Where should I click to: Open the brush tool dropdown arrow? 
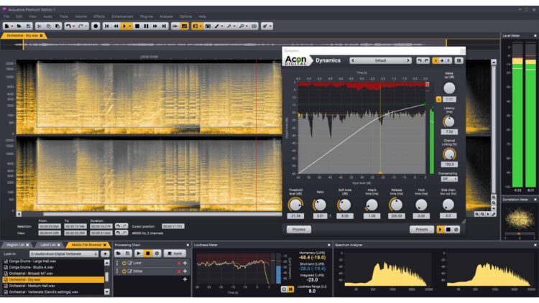click(x=222, y=26)
